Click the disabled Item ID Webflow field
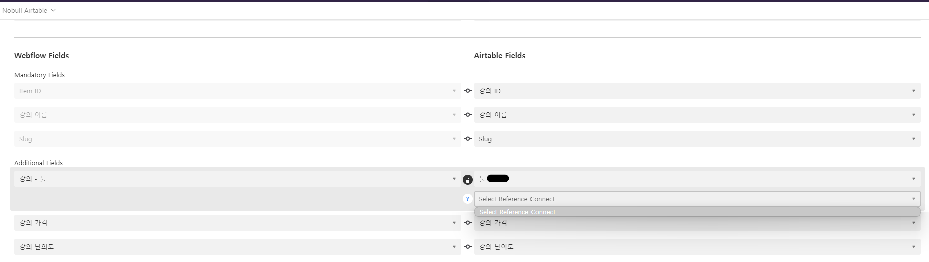The width and height of the screenshot is (929, 262). pos(237,91)
